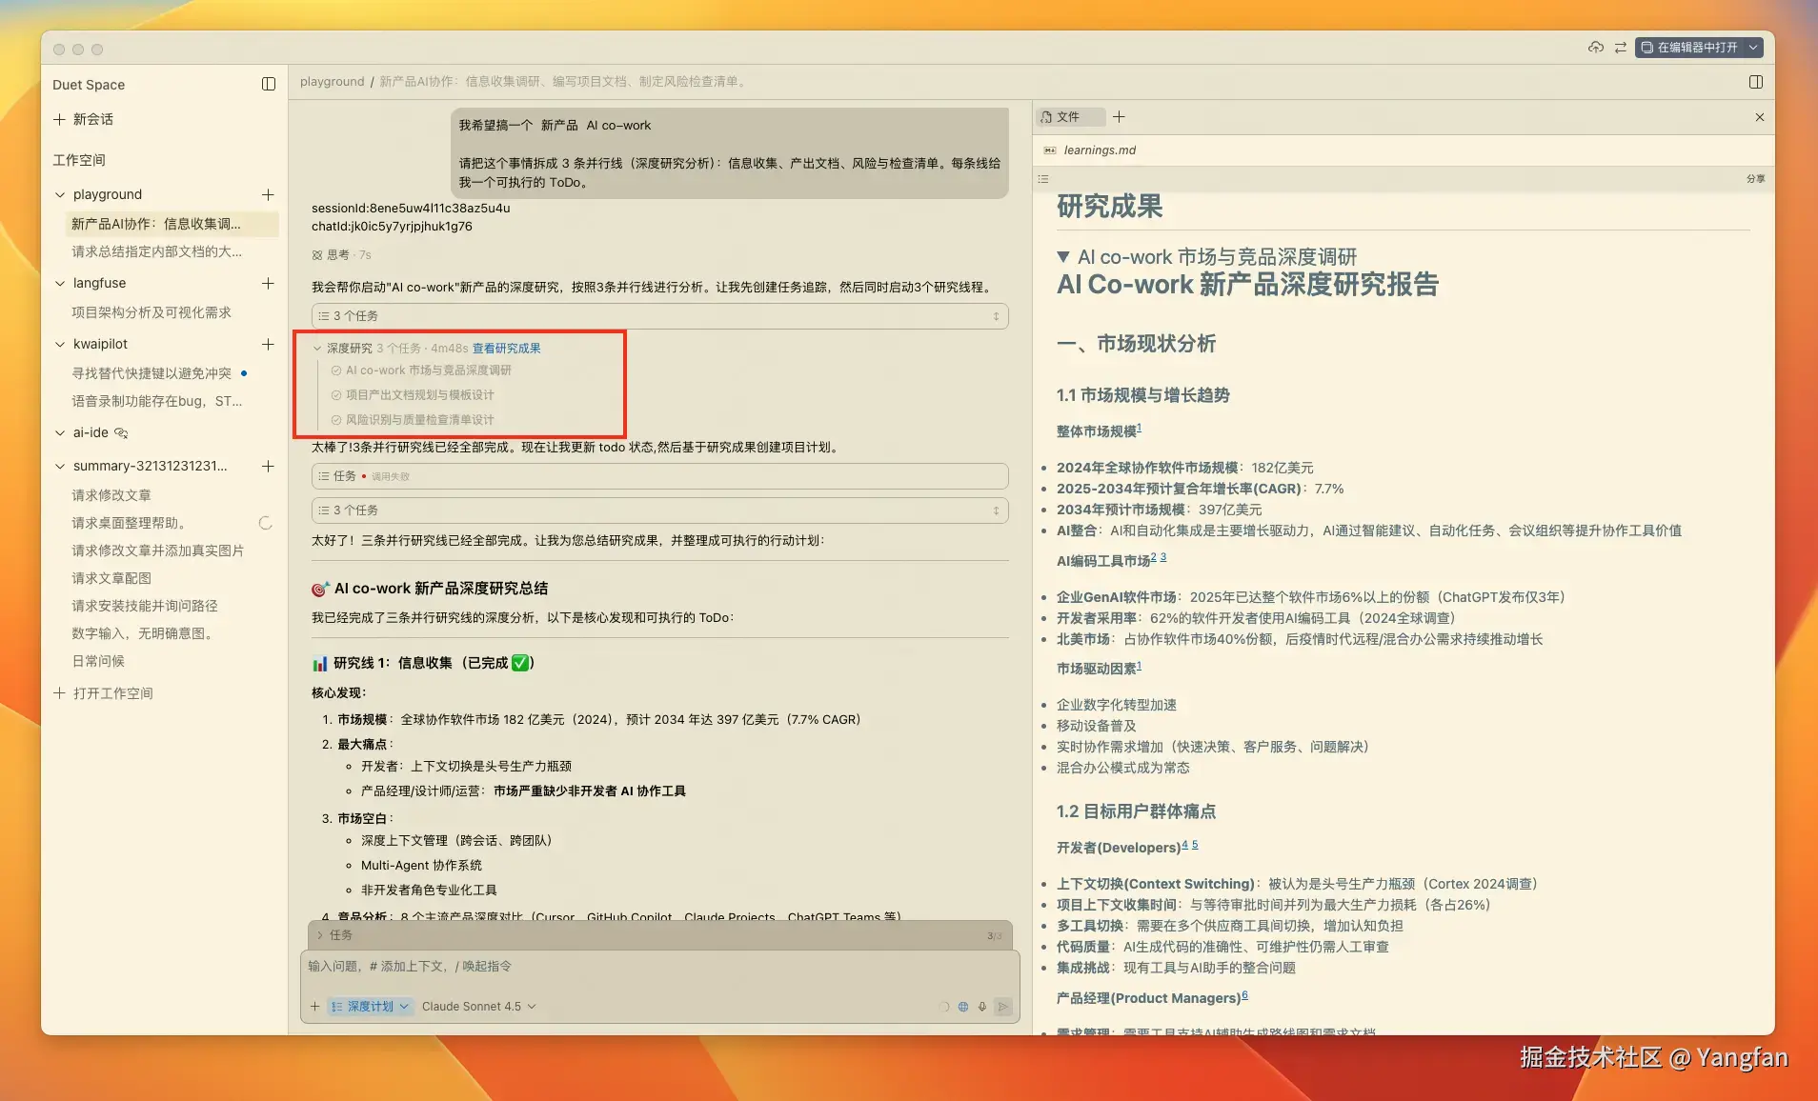Toggle the right side panel layout icon
The width and height of the screenshot is (1818, 1101).
tap(1755, 82)
